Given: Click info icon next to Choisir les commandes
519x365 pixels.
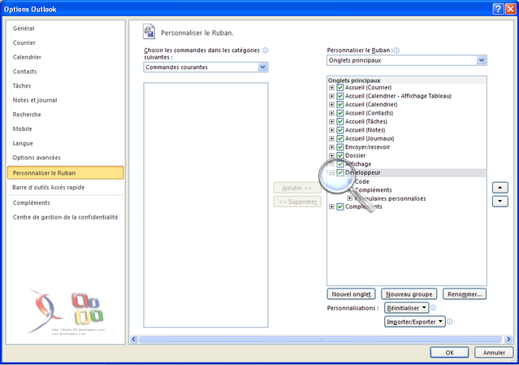Looking at the screenshot, I should pos(266,50).
